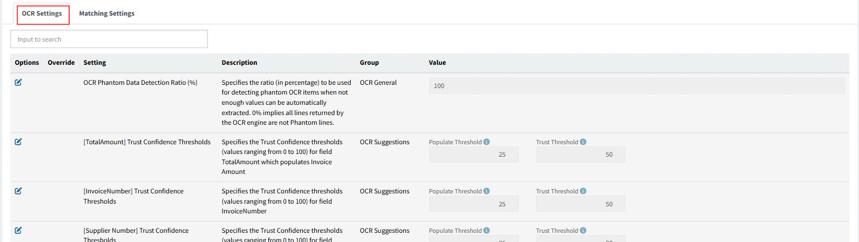Edit the OCR Phantom Data Detection Ratio setting

point(18,83)
